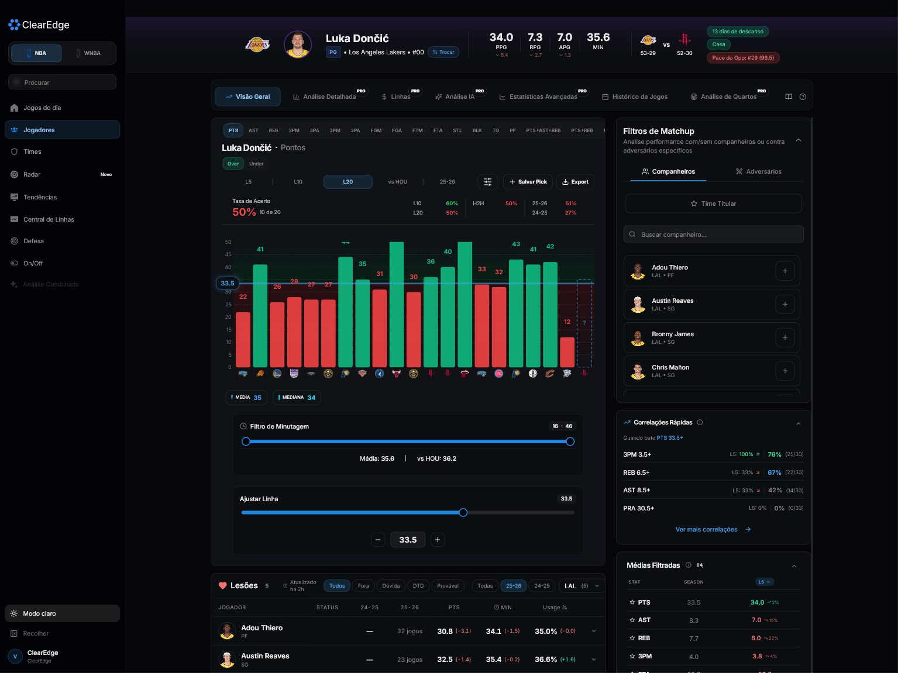Select the L10 games range
This screenshot has height=673, width=898.
(298, 182)
